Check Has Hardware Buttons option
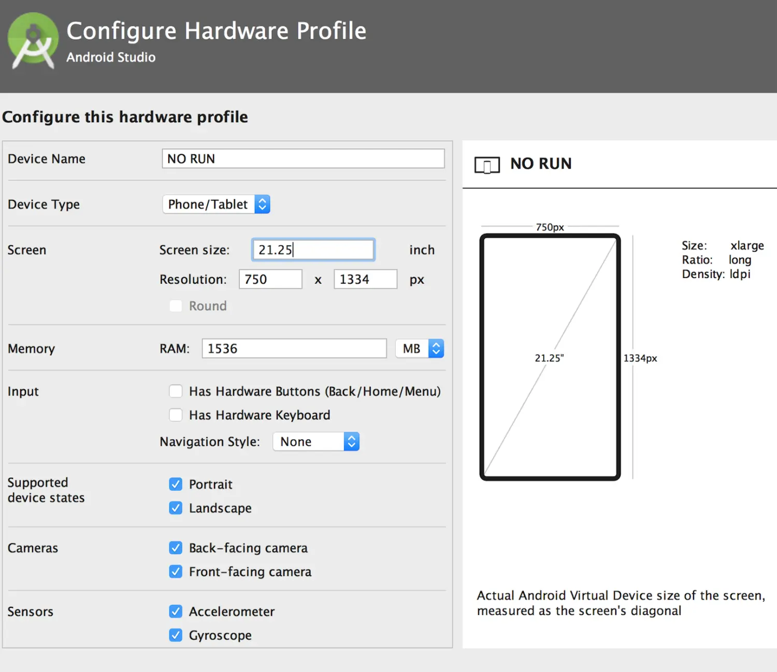This screenshot has width=777, height=672. 176,391
